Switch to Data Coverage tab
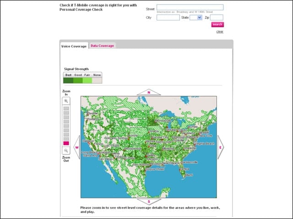This screenshot has height=219, width=293. click(102, 46)
